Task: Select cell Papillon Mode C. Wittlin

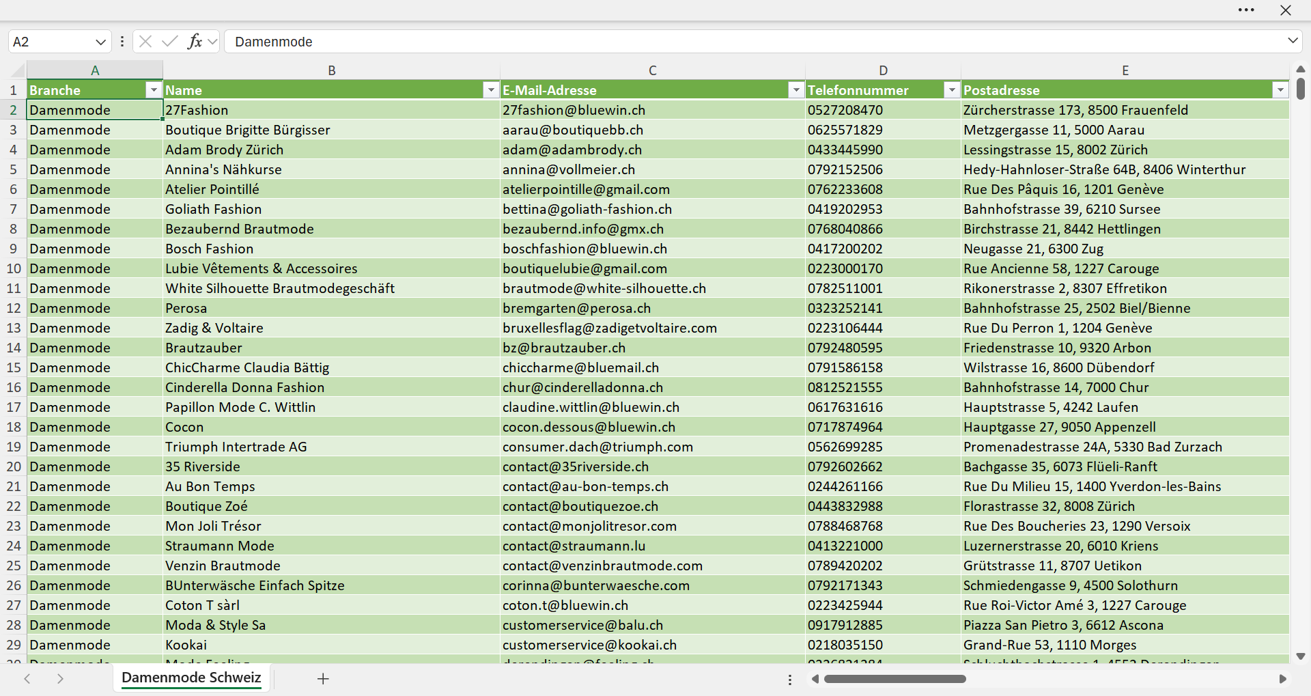Action: click(x=332, y=407)
